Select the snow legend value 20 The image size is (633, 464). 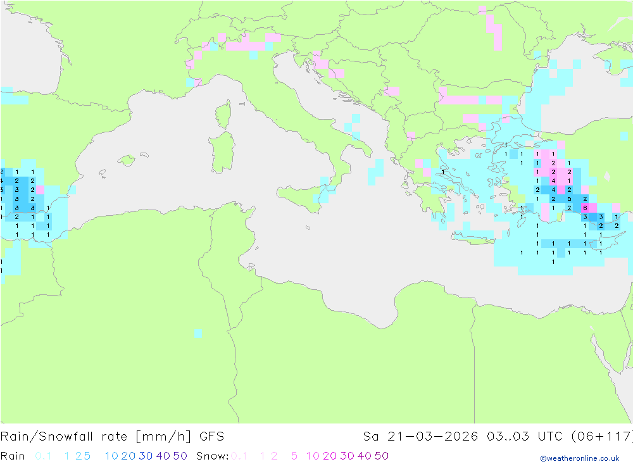[x=330, y=456]
